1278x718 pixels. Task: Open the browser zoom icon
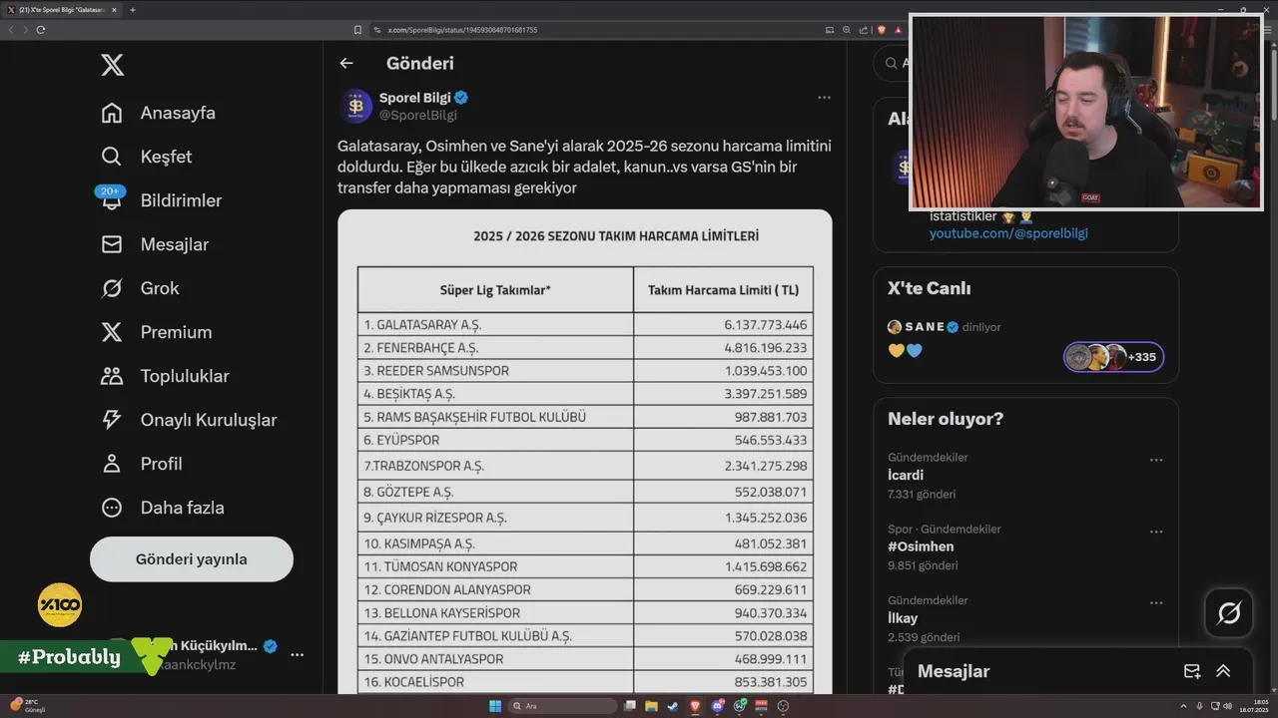(847, 30)
